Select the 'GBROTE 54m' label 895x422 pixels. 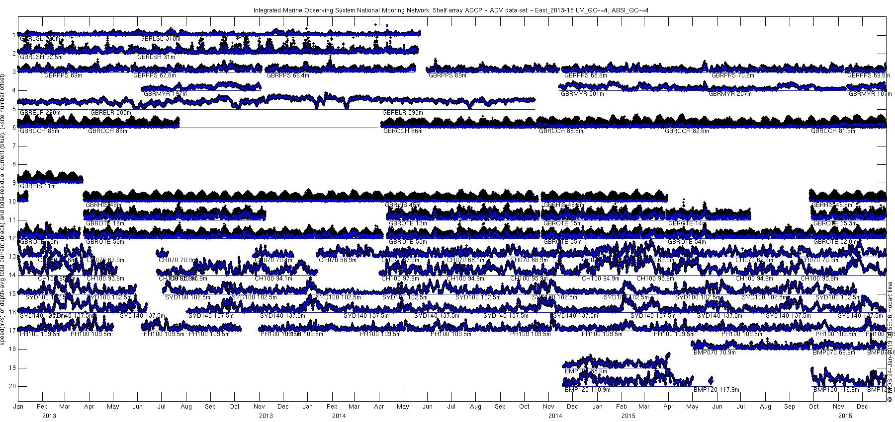click(x=687, y=242)
